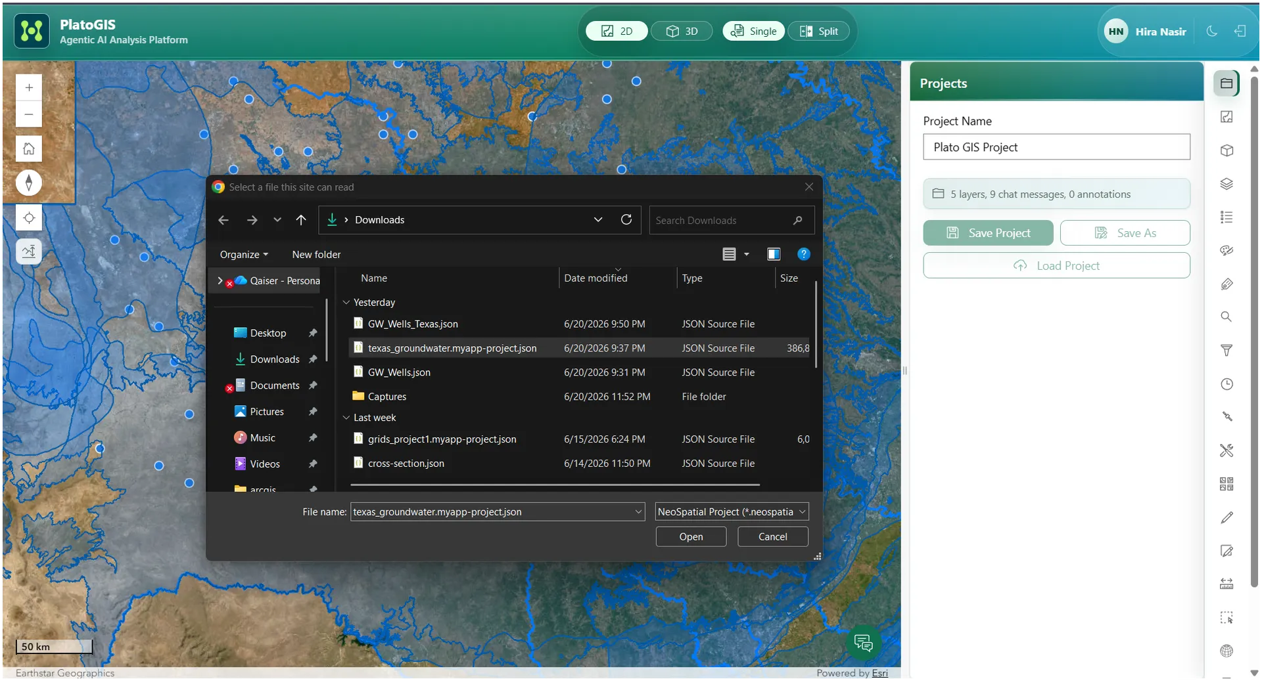This screenshot has height=681, width=1262.
Task: Click the Project Name text field
Action: [x=1056, y=147]
